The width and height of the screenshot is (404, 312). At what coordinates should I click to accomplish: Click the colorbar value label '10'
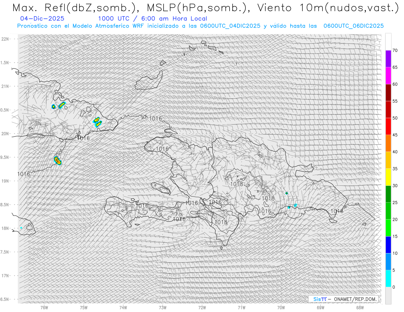pyautogui.click(x=395, y=253)
